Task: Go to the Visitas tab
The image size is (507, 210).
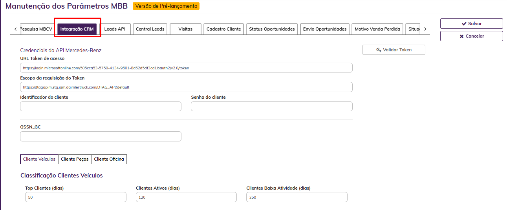Action: [185, 29]
